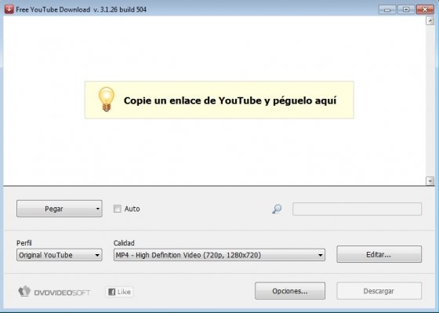
Task: Click the Editar... button
Action: click(x=379, y=254)
